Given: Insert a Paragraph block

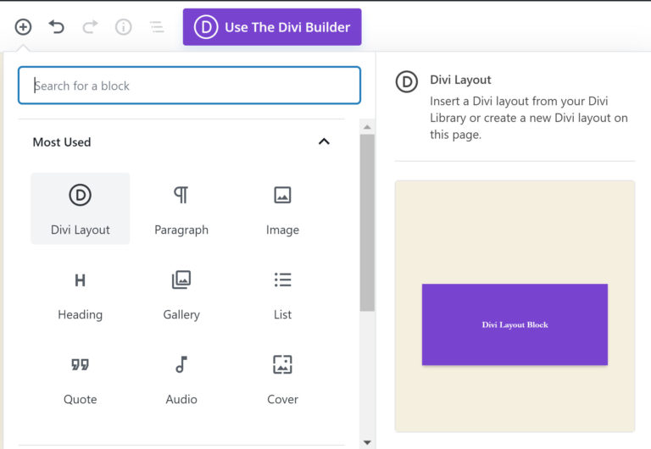Looking at the screenshot, I should pyautogui.click(x=181, y=209).
